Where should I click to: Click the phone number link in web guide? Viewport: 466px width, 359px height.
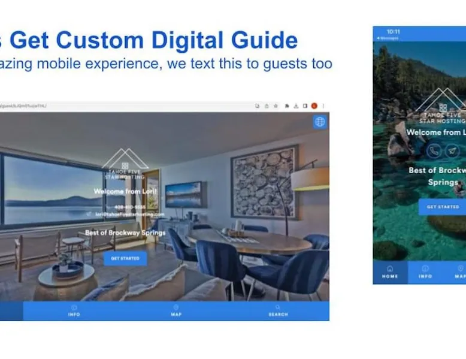pos(130,207)
